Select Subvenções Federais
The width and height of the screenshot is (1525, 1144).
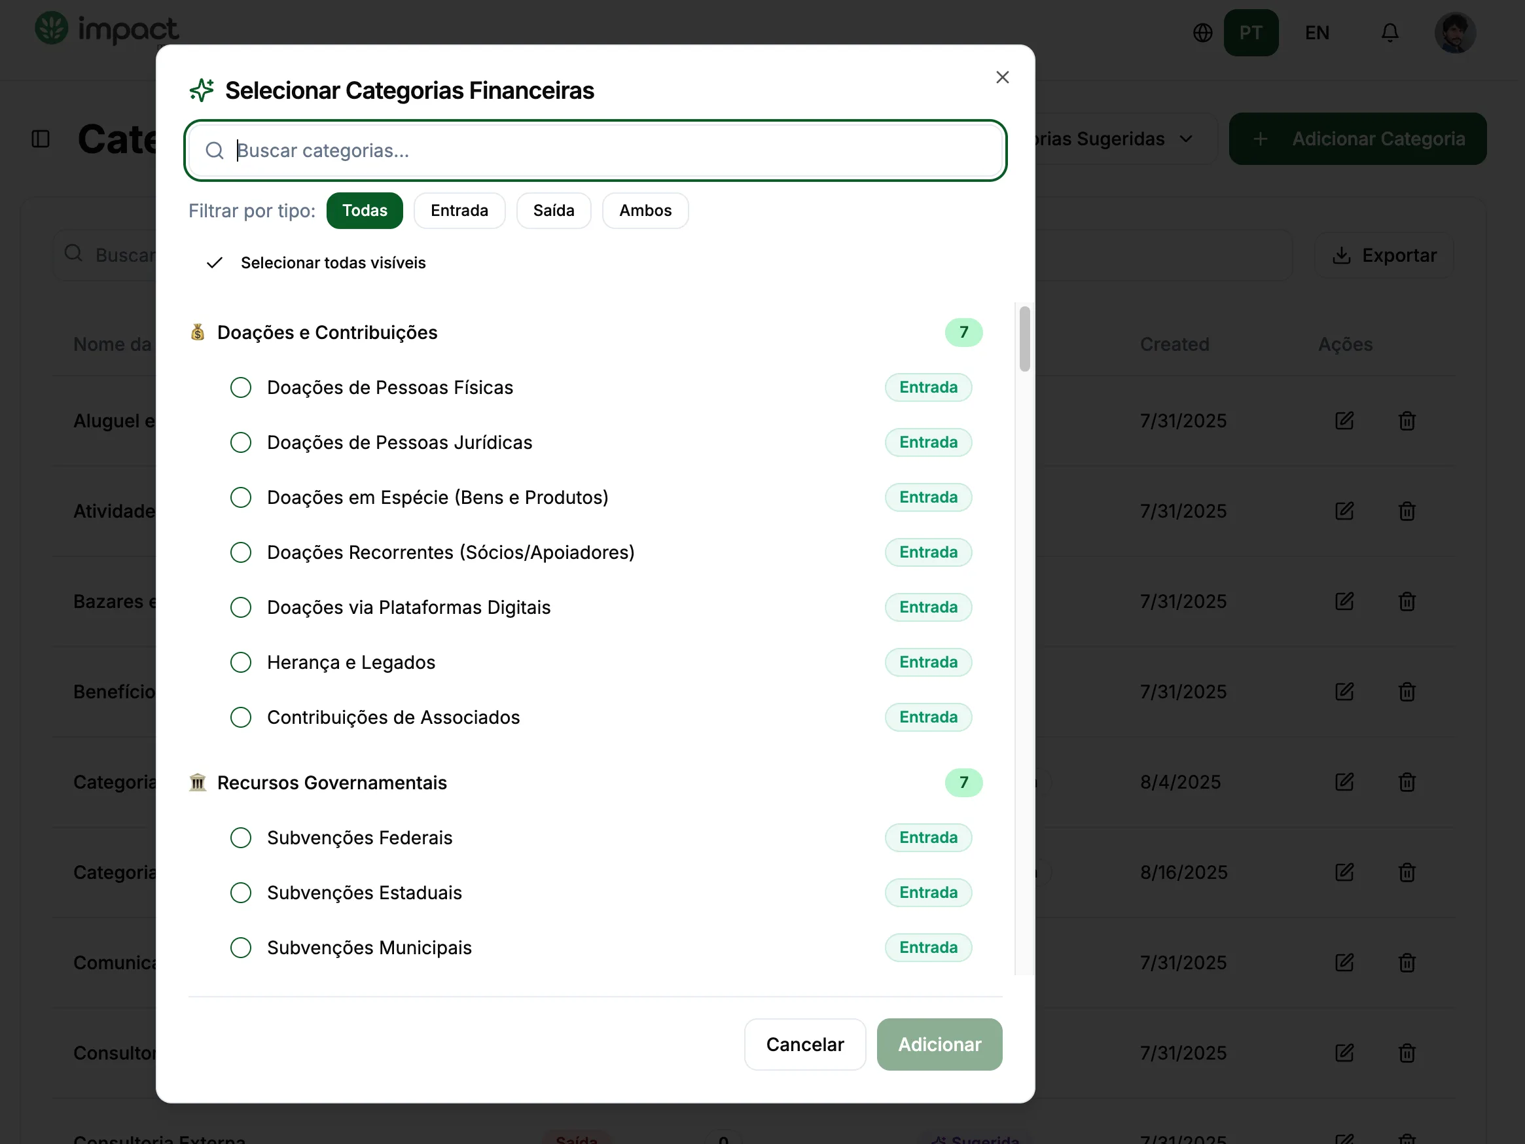click(241, 838)
